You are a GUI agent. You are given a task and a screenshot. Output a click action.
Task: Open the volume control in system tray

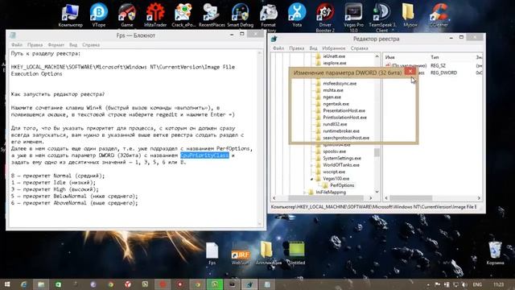coord(464,284)
